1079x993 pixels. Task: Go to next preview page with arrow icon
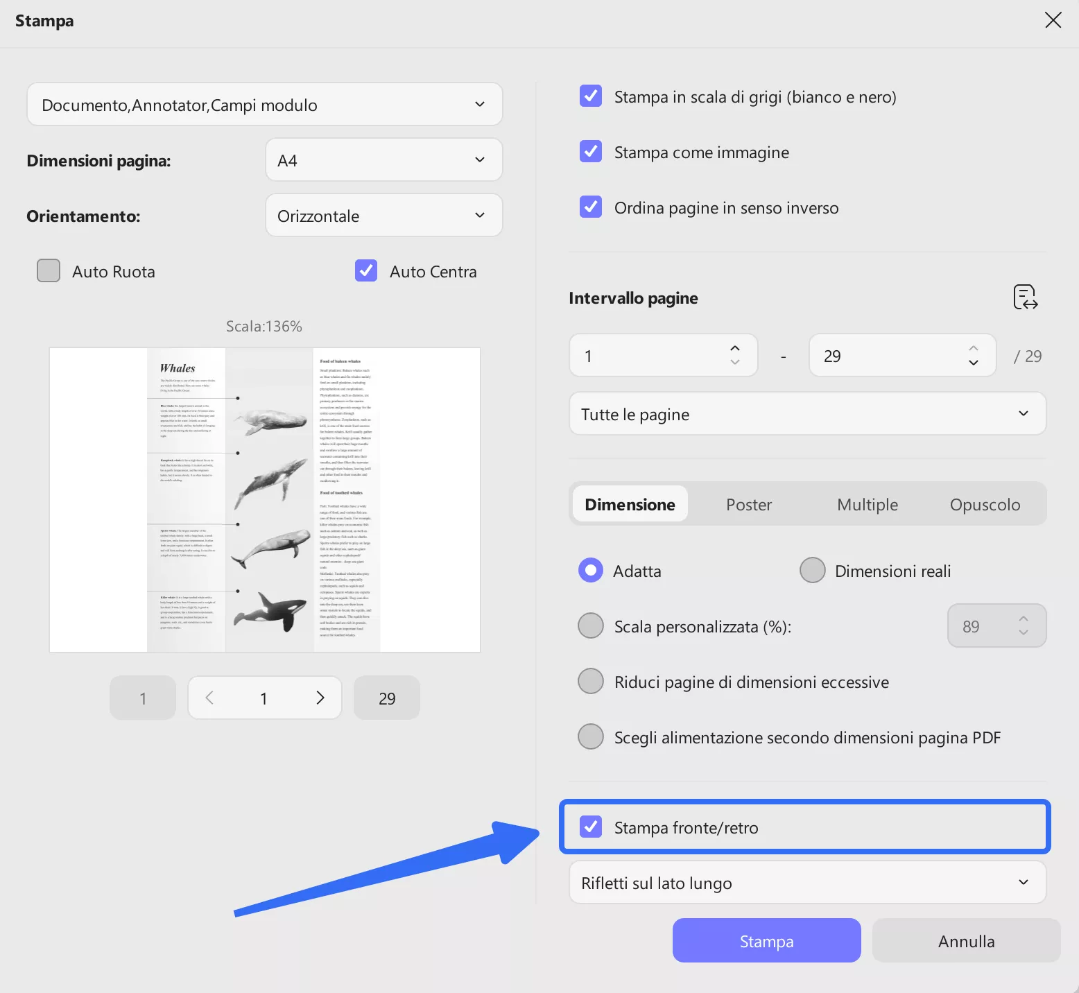click(320, 698)
